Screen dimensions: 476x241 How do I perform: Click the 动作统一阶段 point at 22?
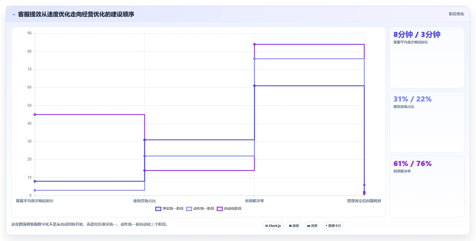click(145, 156)
